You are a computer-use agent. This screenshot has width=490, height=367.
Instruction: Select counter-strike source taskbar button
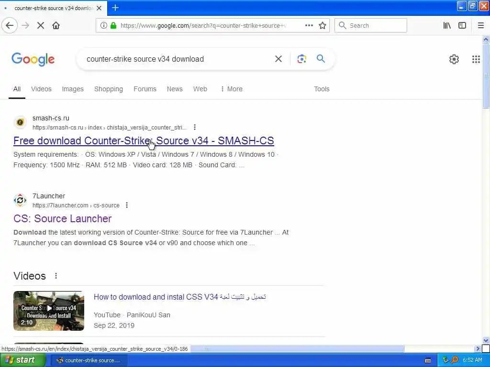(x=89, y=360)
